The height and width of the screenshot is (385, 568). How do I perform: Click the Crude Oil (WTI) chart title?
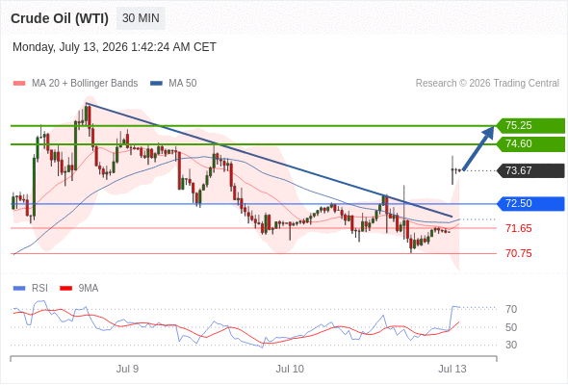60,18
